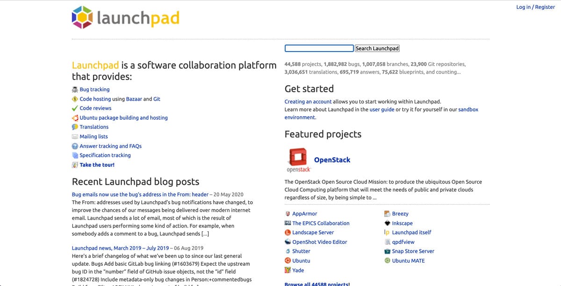
Task: Focus the Launchpad search text field
Action: 319,48
